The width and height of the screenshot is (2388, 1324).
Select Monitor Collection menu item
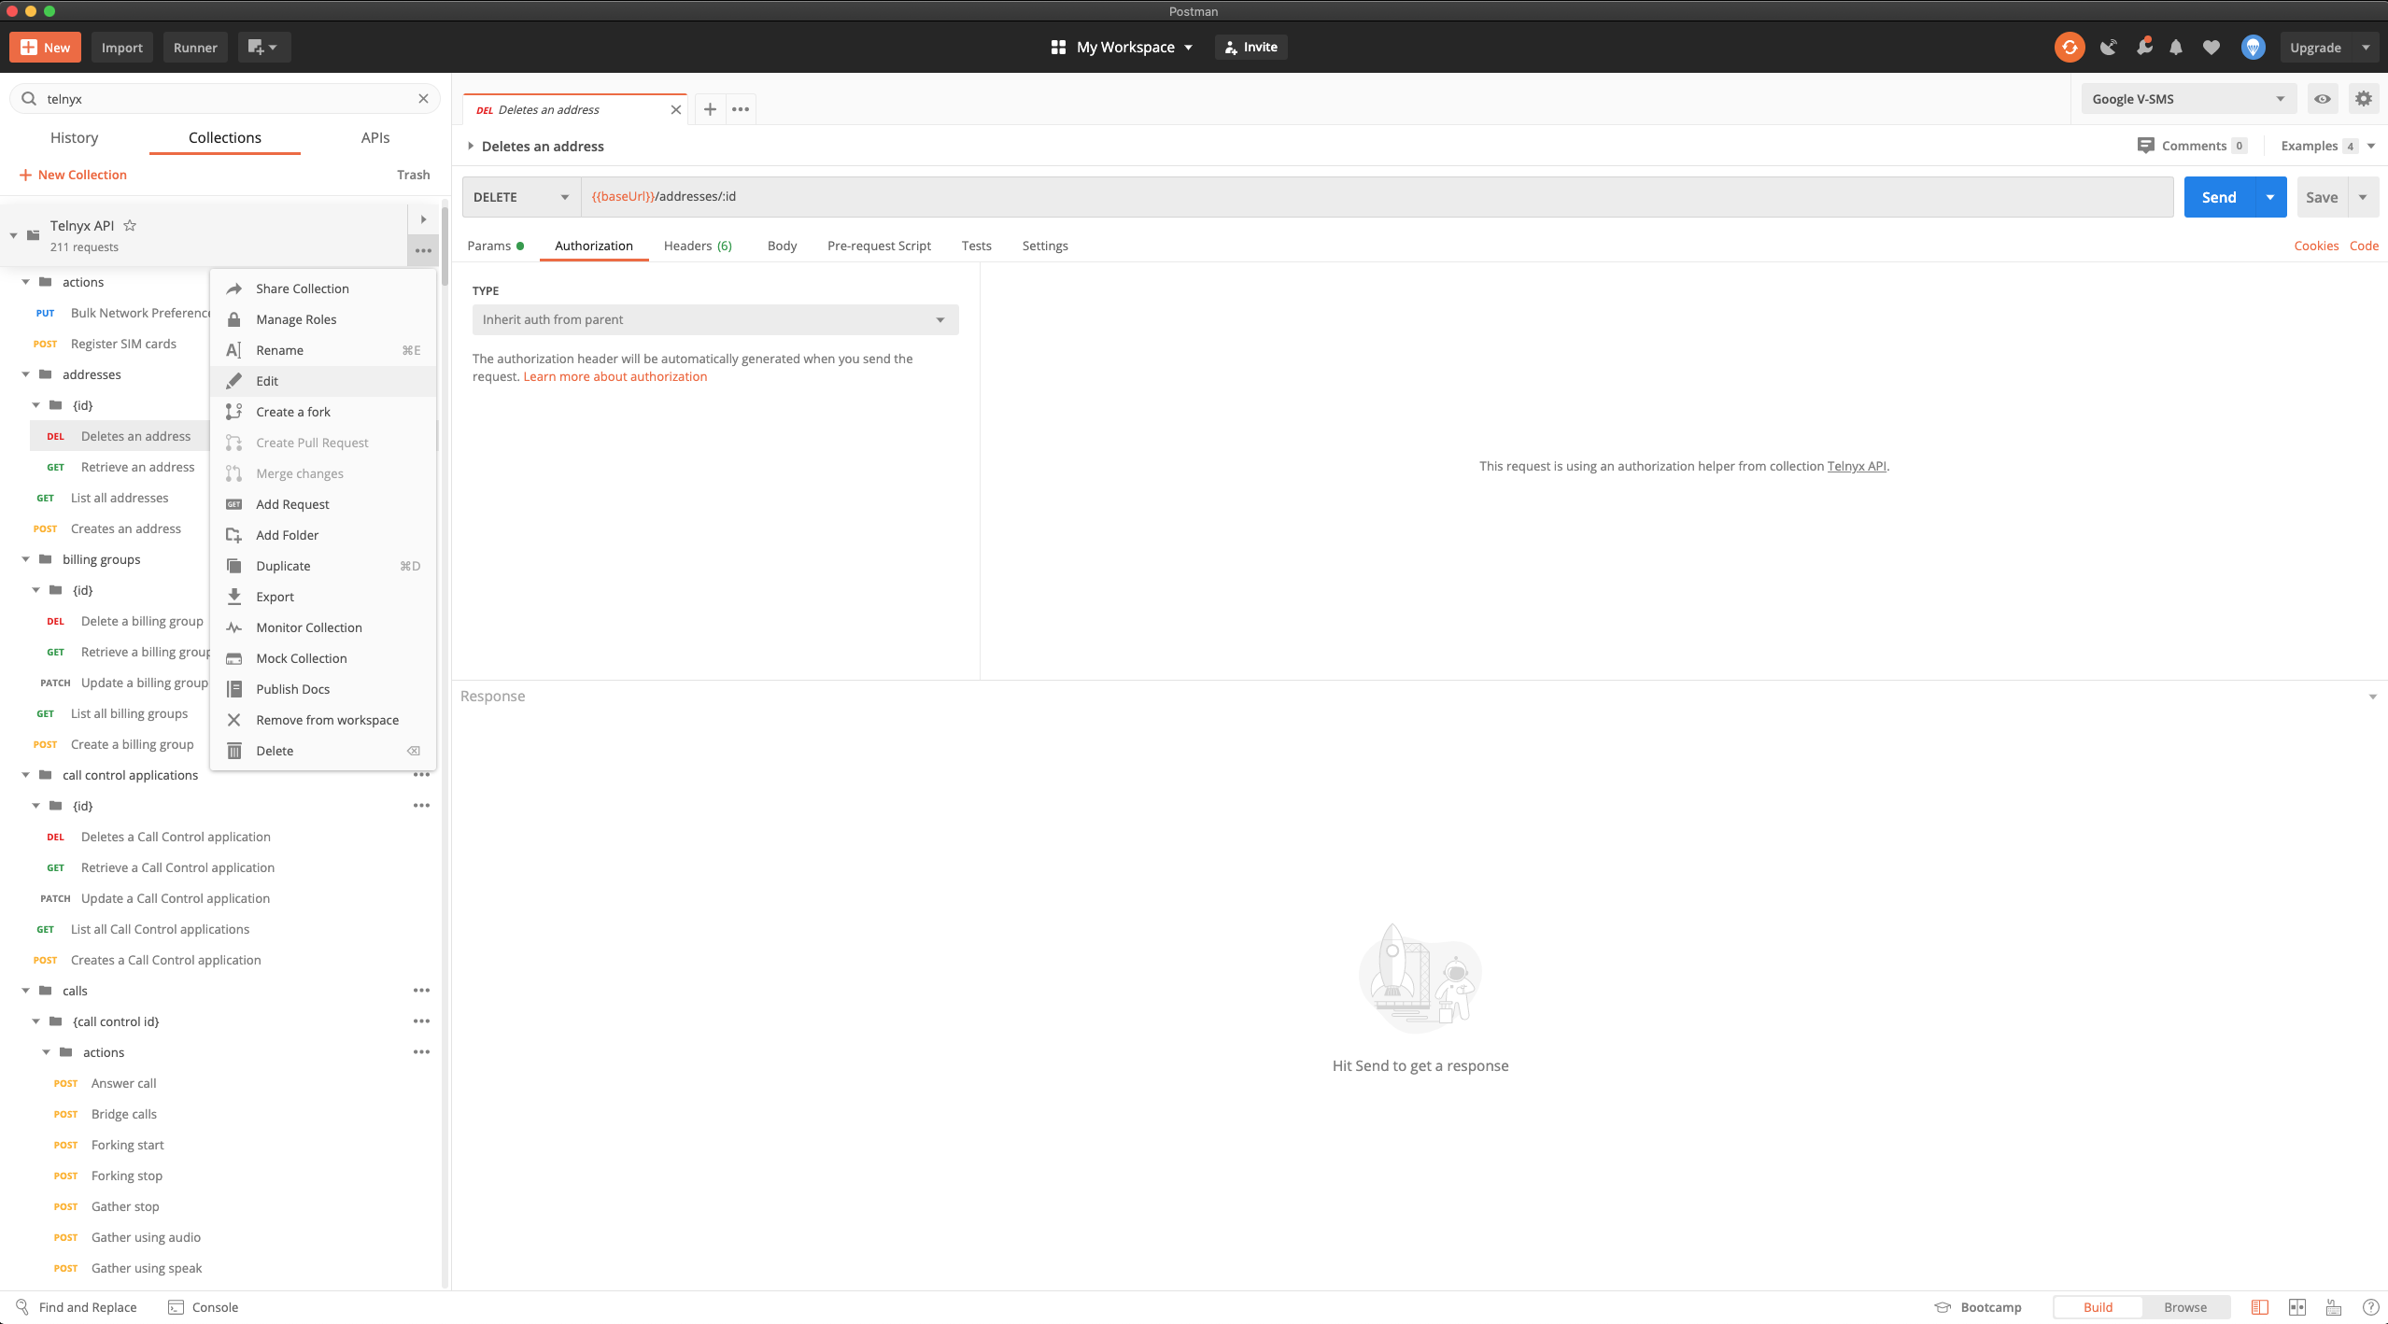point(323,627)
